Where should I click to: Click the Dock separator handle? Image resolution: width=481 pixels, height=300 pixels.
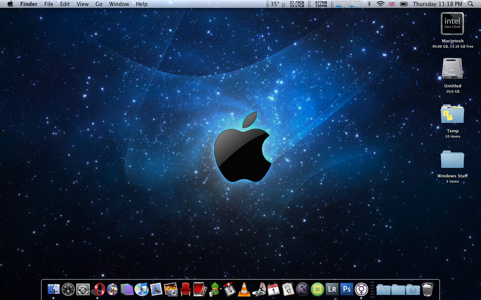click(372, 289)
